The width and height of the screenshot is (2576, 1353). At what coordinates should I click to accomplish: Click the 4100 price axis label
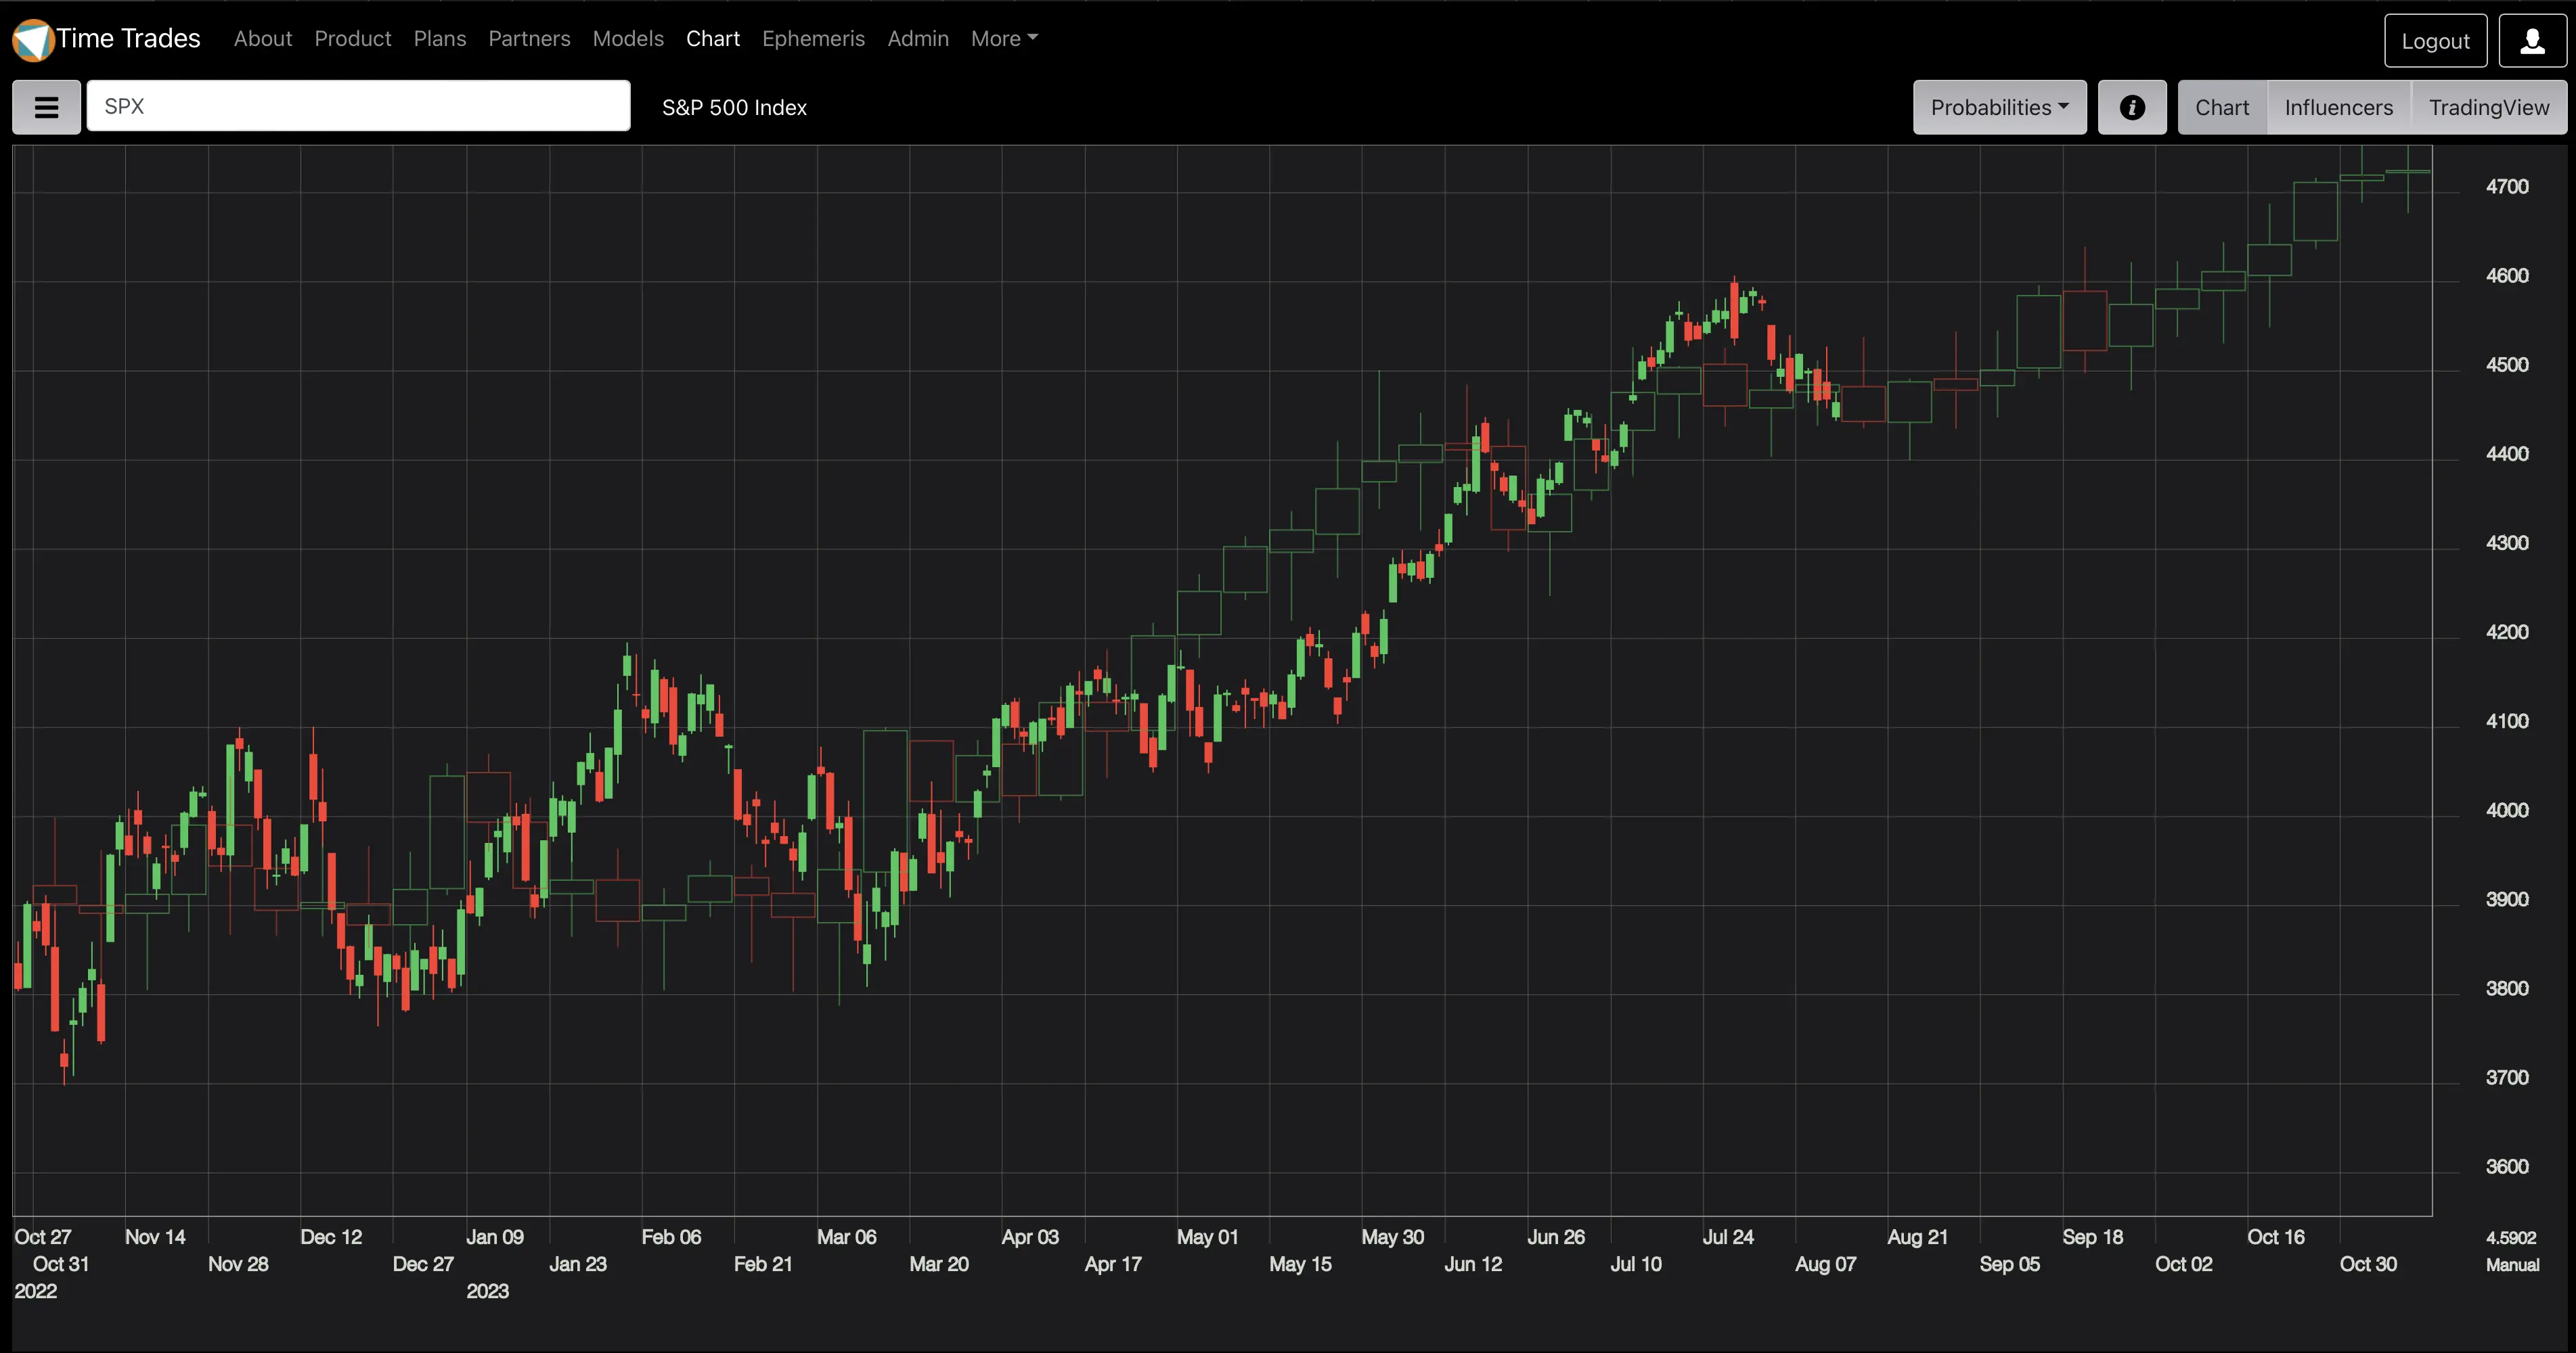(x=2507, y=720)
